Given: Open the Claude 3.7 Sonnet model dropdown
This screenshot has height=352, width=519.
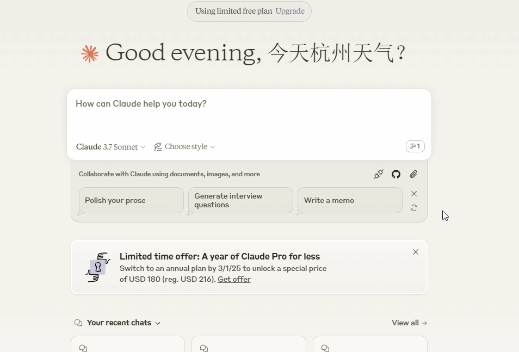Looking at the screenshot, I should pos(110,147).
